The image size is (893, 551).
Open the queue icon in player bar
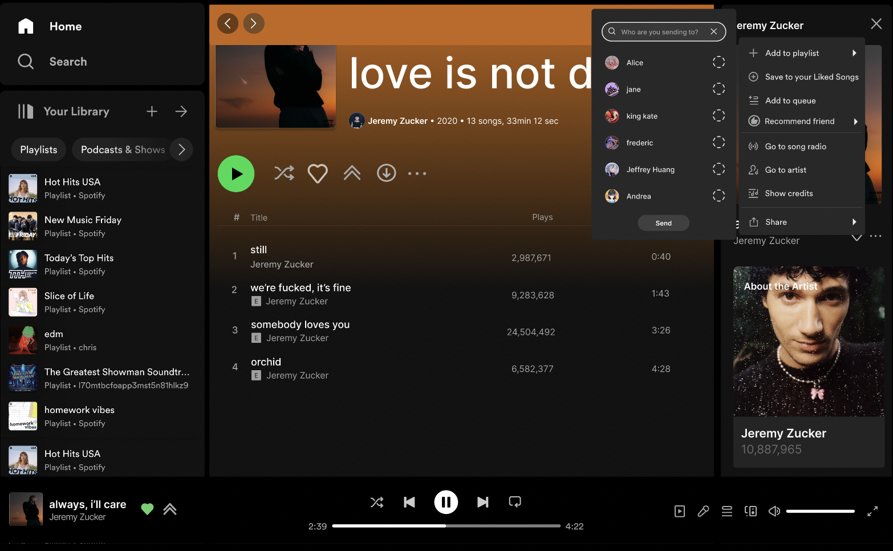click(x=727, y=511)
